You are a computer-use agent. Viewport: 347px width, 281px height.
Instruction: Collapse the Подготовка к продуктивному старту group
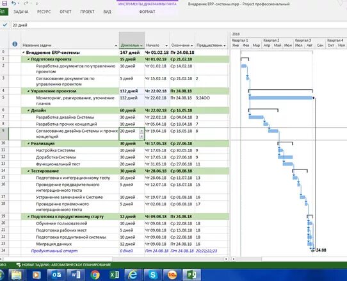click(29, 216)
